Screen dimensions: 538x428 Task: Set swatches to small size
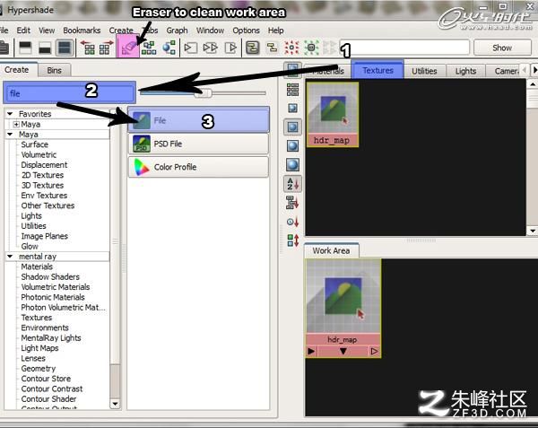pyautogui.click(x=292, y=109)
